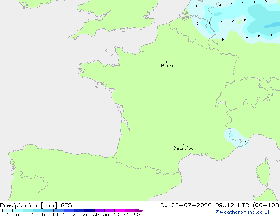Select the 25–30 mm dark blue swatch
The width and height of the screenshot is (280, 216).
pyautogui.click(x=89, y=210)
